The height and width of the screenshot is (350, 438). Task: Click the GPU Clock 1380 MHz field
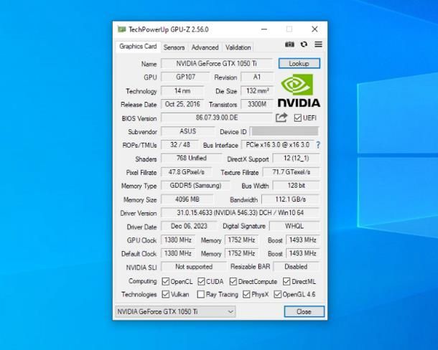coord(178,240)
